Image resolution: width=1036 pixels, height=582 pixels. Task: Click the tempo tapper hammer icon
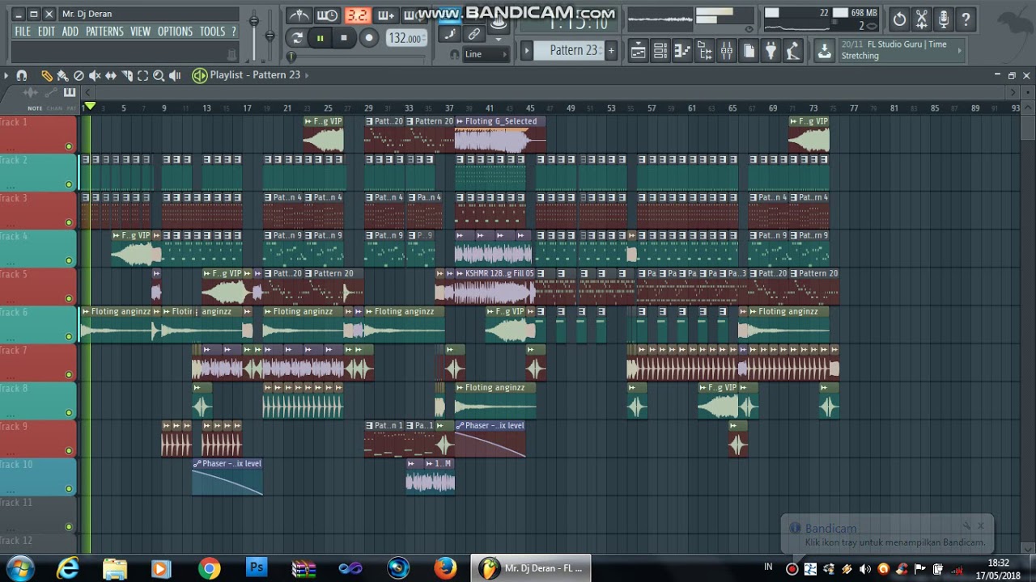tap(792, 51)
